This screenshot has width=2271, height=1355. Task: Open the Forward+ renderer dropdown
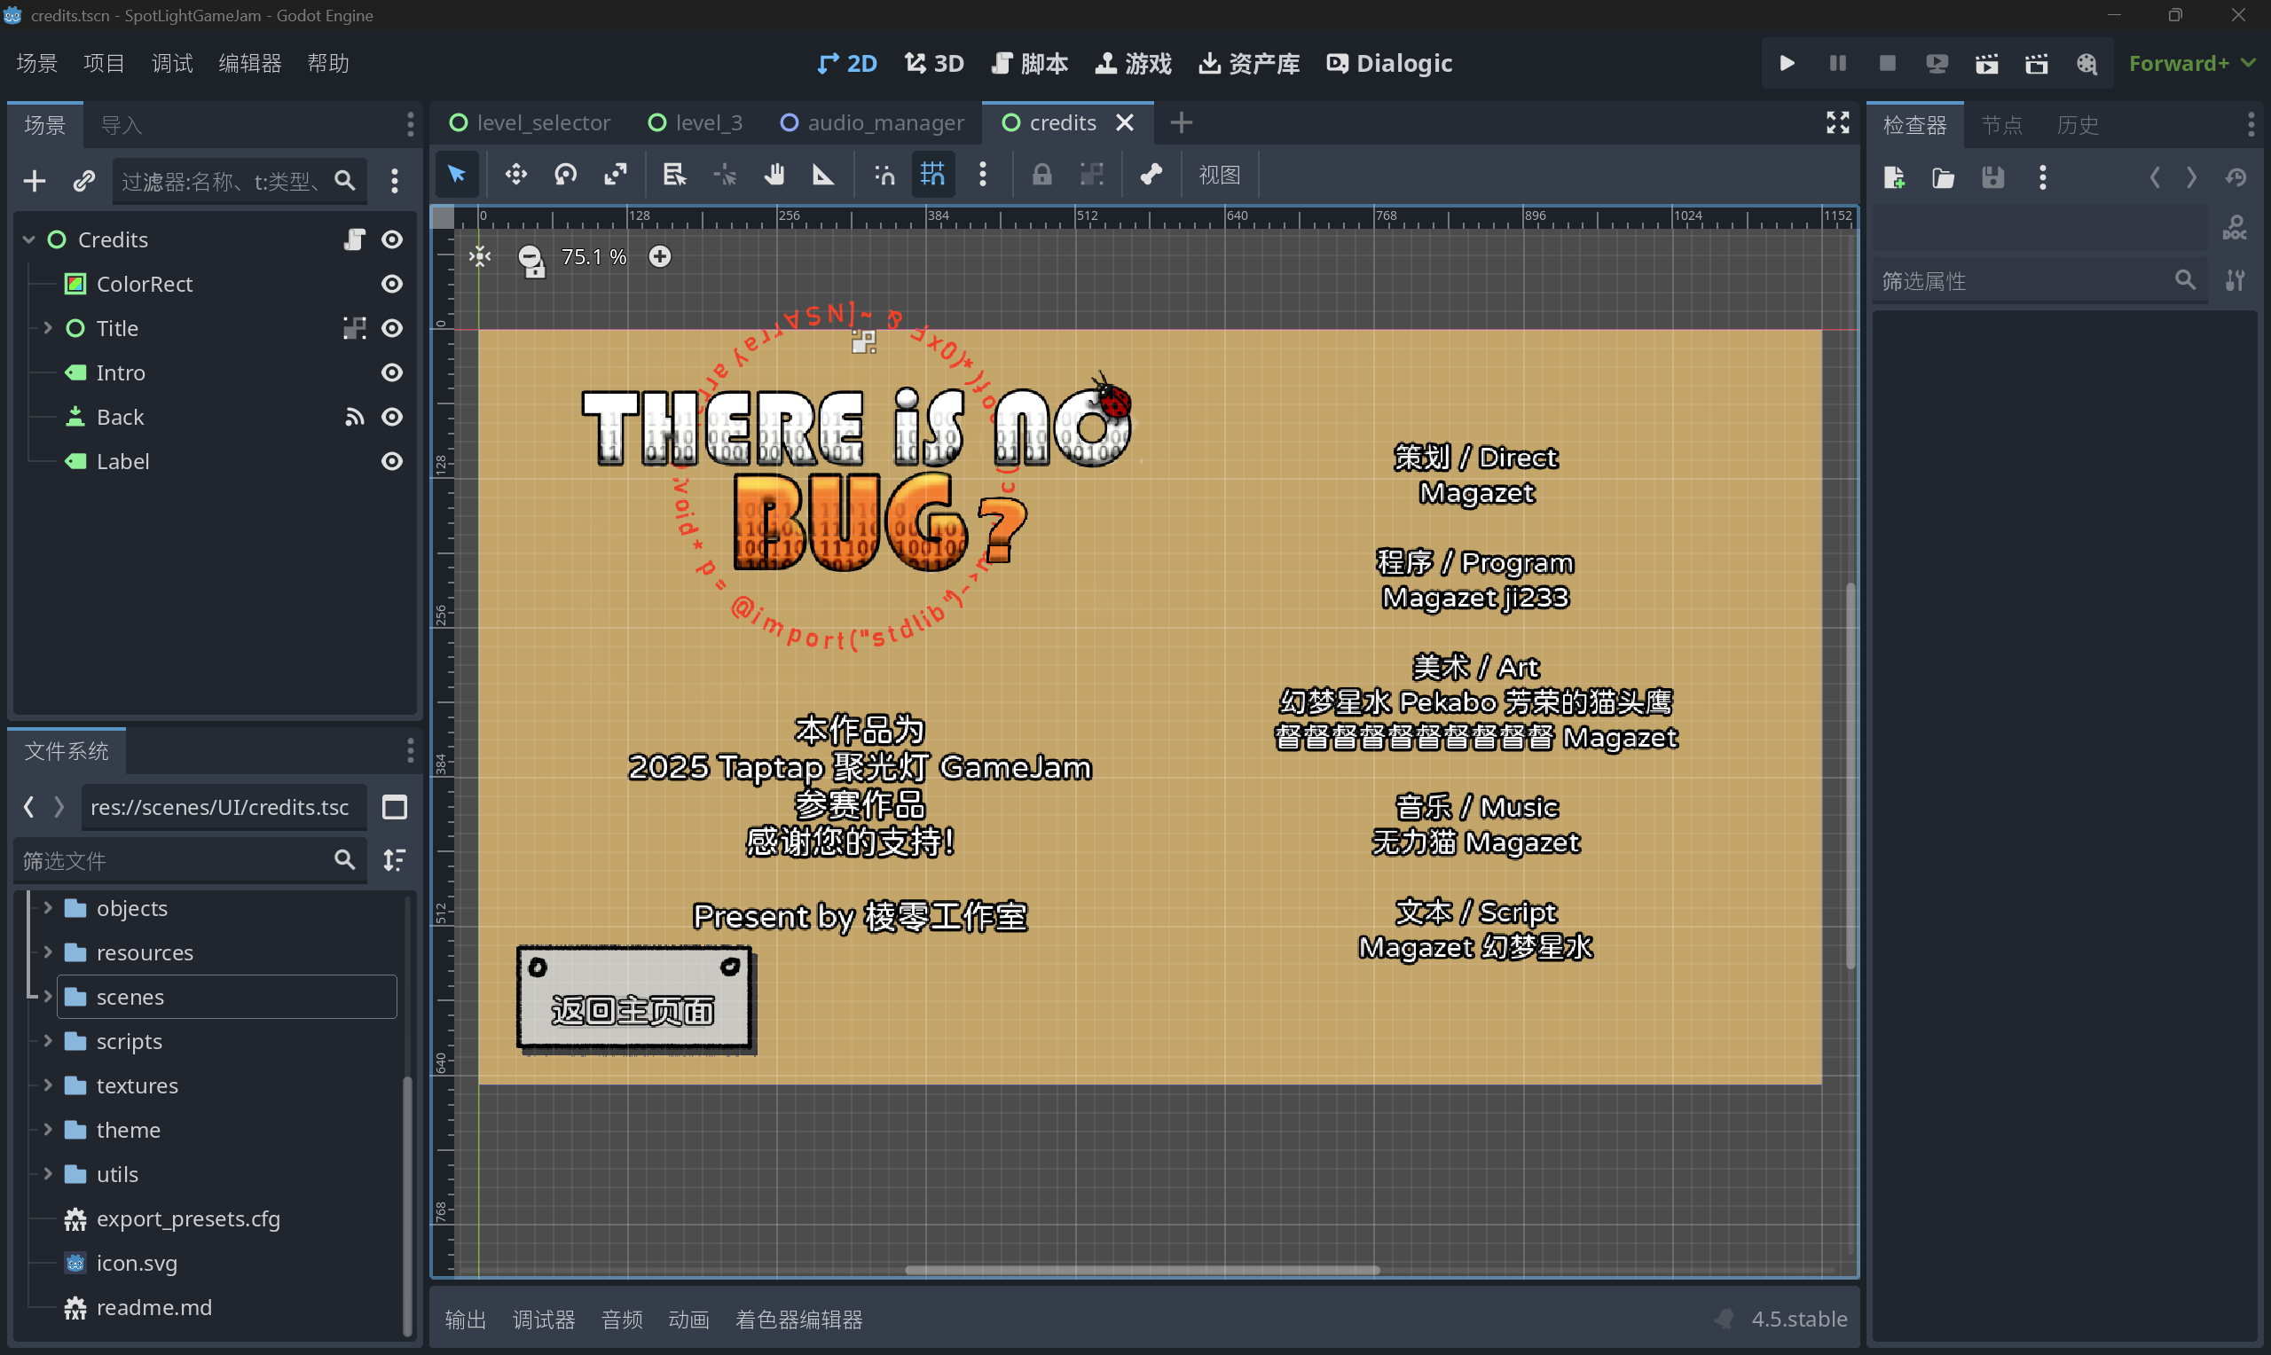(x=2191, y=64)
